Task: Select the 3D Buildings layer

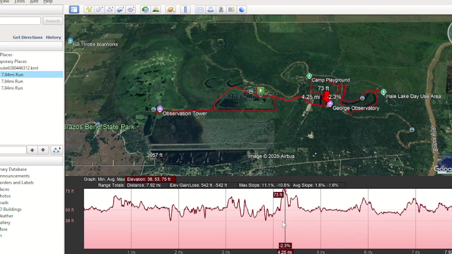Action: point(11,209)
